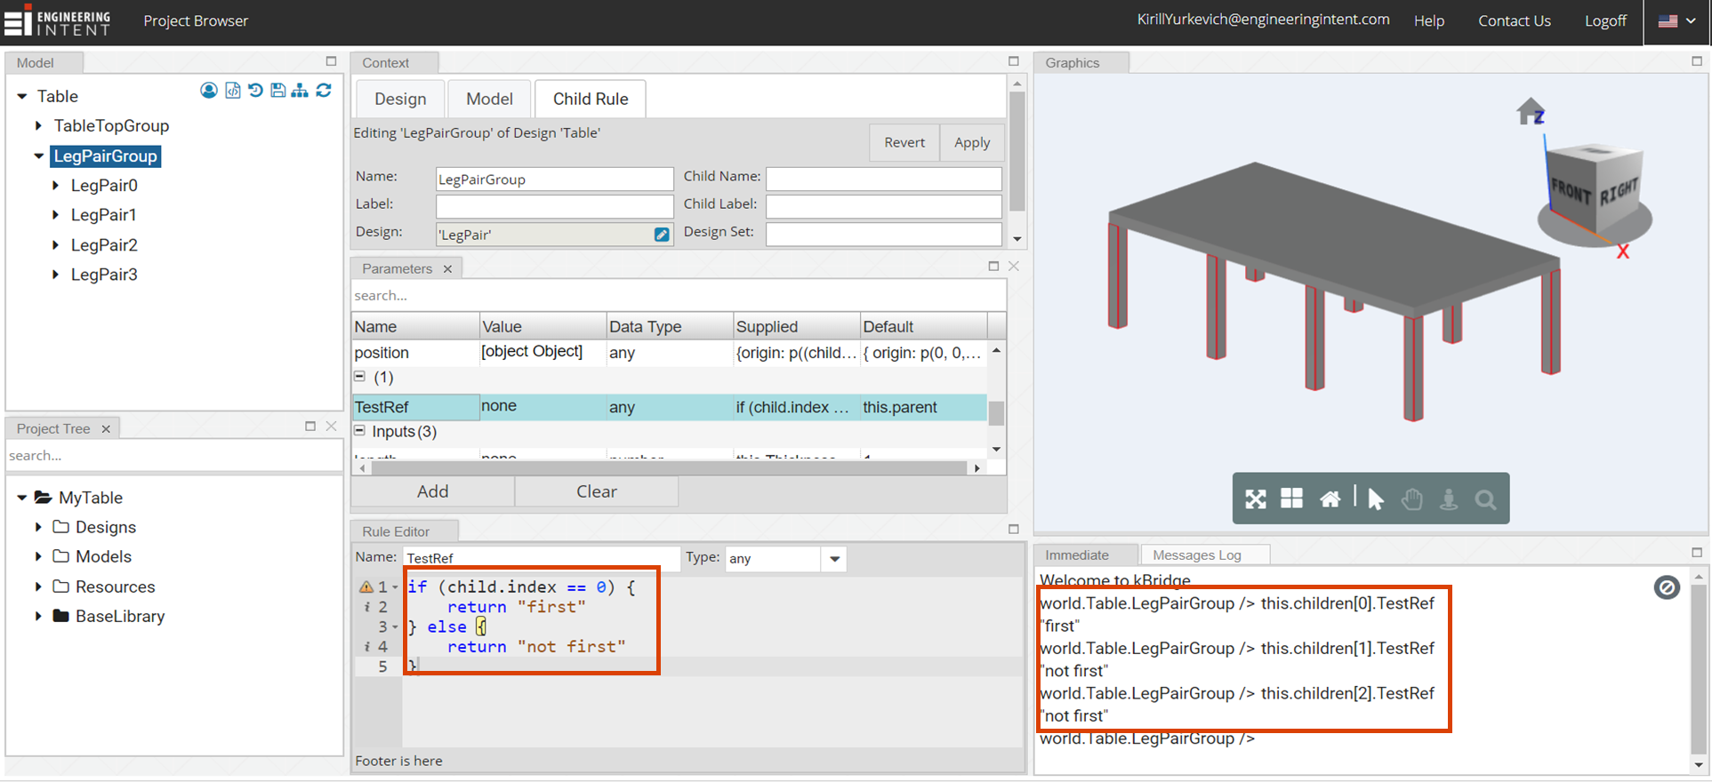Click the Rule Editor Name field TestRef
The height and width of the screenshot is (782, 1712).
pos(542,558)
